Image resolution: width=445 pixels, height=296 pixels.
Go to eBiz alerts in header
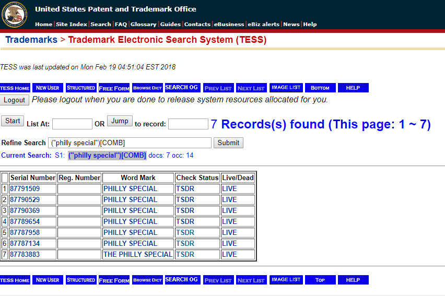click(x=263, y=24)
